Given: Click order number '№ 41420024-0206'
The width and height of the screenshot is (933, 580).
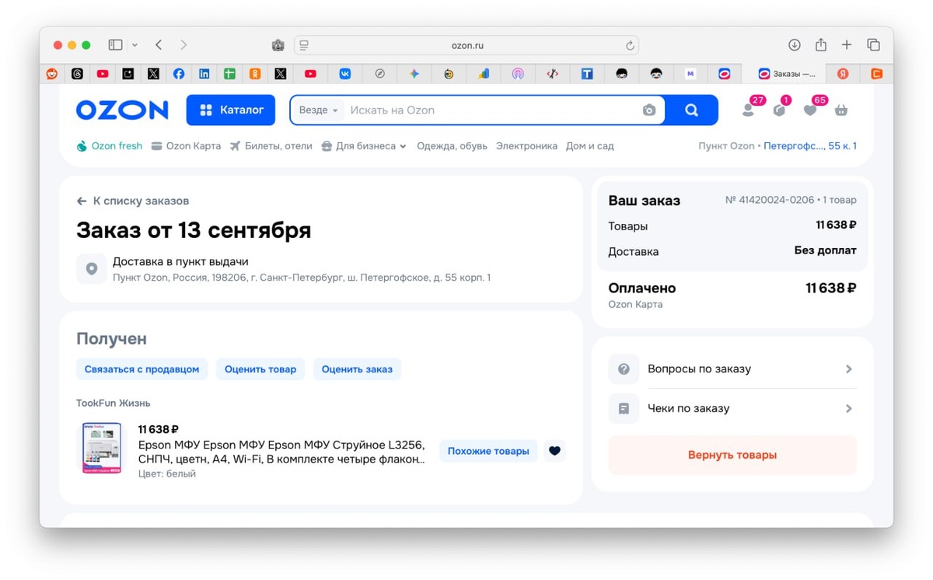Looking at the screenshot, I should [x=770, y=201].
